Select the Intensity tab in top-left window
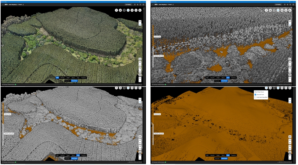The height and width of the screenshot is (165, 298). (x=63, y=78)
